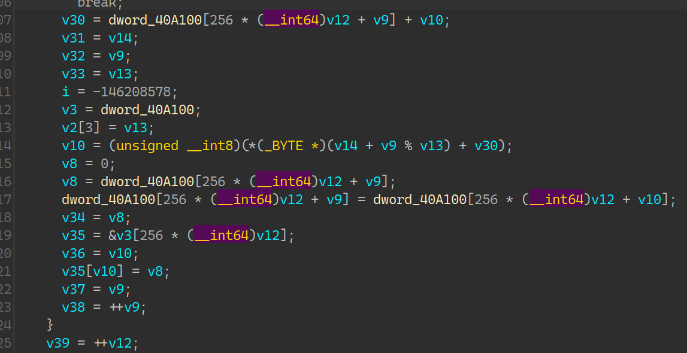The image size is (687, 353).
Task: Click variable v31 in the code
Action: pos(74,38)
